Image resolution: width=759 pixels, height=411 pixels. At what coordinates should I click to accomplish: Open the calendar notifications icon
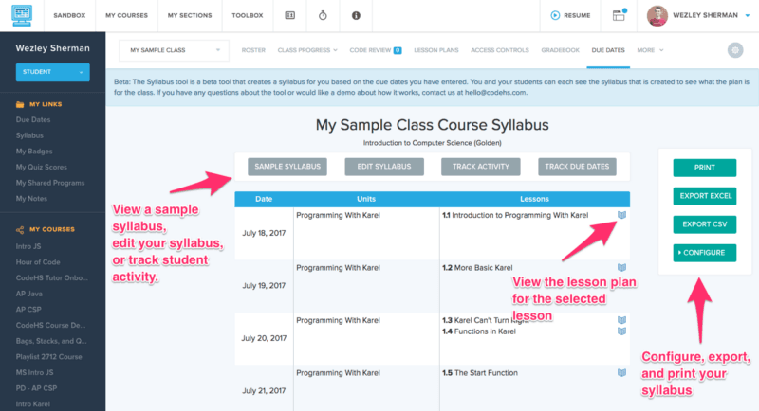click(620, 15)
